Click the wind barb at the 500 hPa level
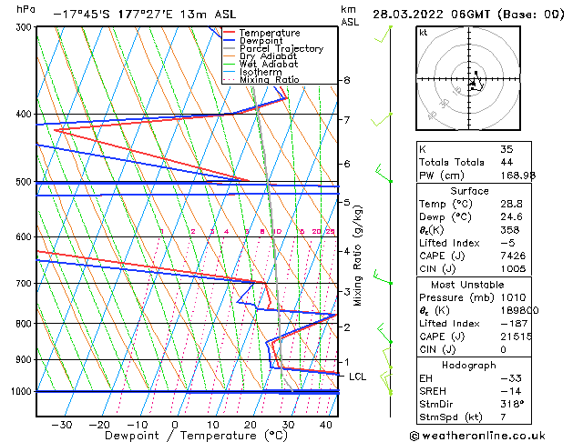This screenshot has height=442, width=573. coord(384,173)
